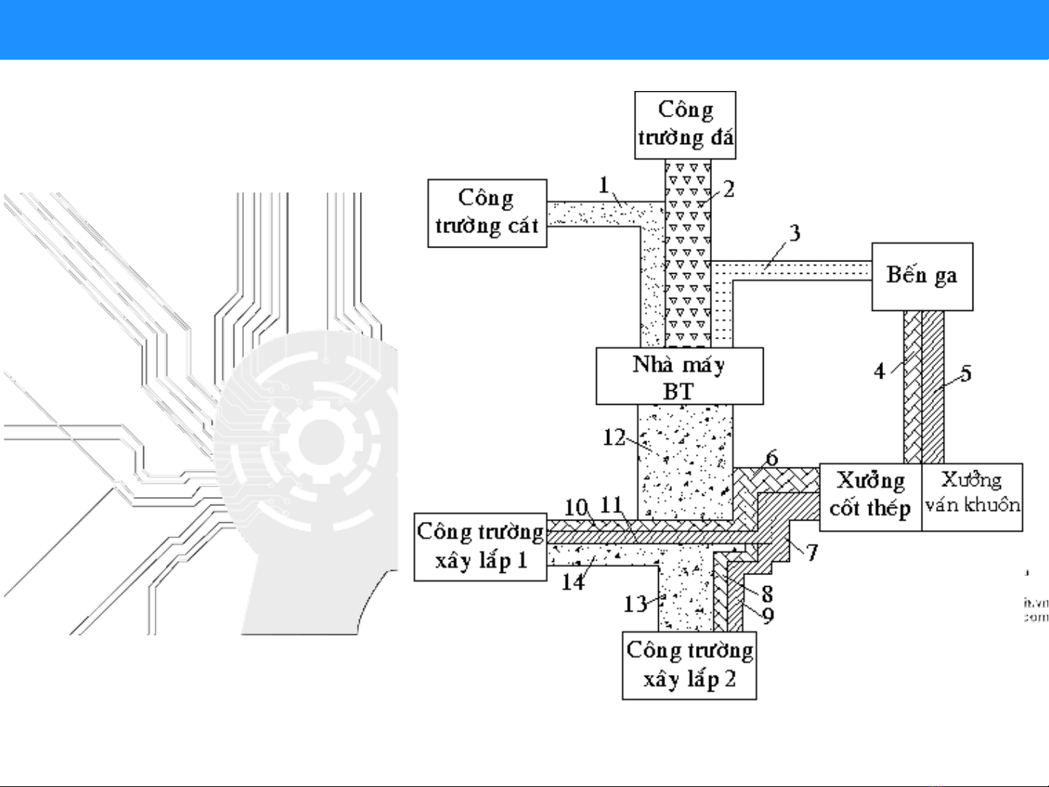This screenshot has height=787, width=1049.
Task: Click flow label number 12 below Nhà máy BT
Action: tap(614, 438)
